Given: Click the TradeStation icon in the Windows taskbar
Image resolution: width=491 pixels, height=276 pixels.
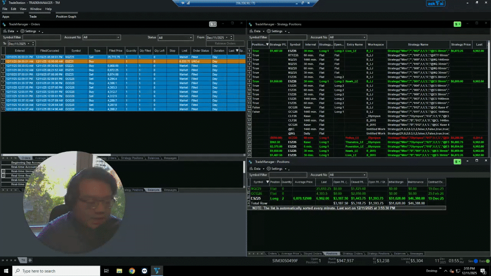Looking at the screenshot, I should 157,271.
